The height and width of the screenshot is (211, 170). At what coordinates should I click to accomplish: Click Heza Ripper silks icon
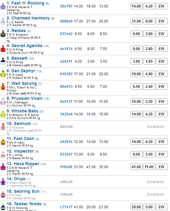3,167
